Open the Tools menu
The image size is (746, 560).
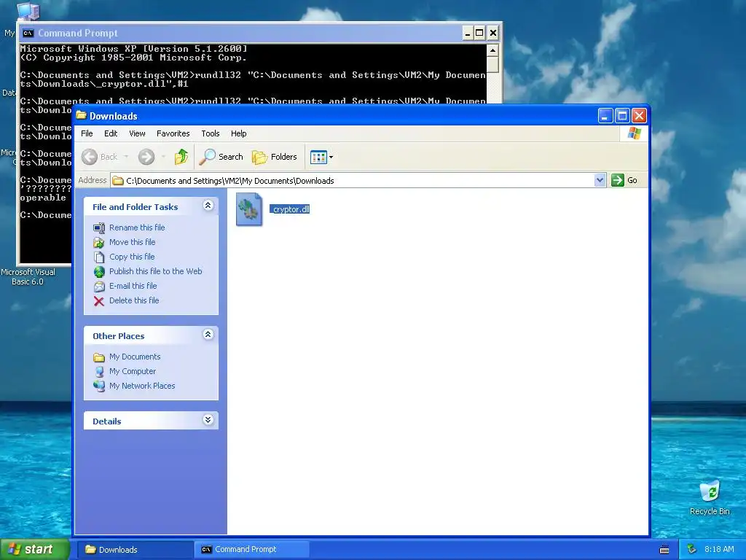(x=211, y=133)
